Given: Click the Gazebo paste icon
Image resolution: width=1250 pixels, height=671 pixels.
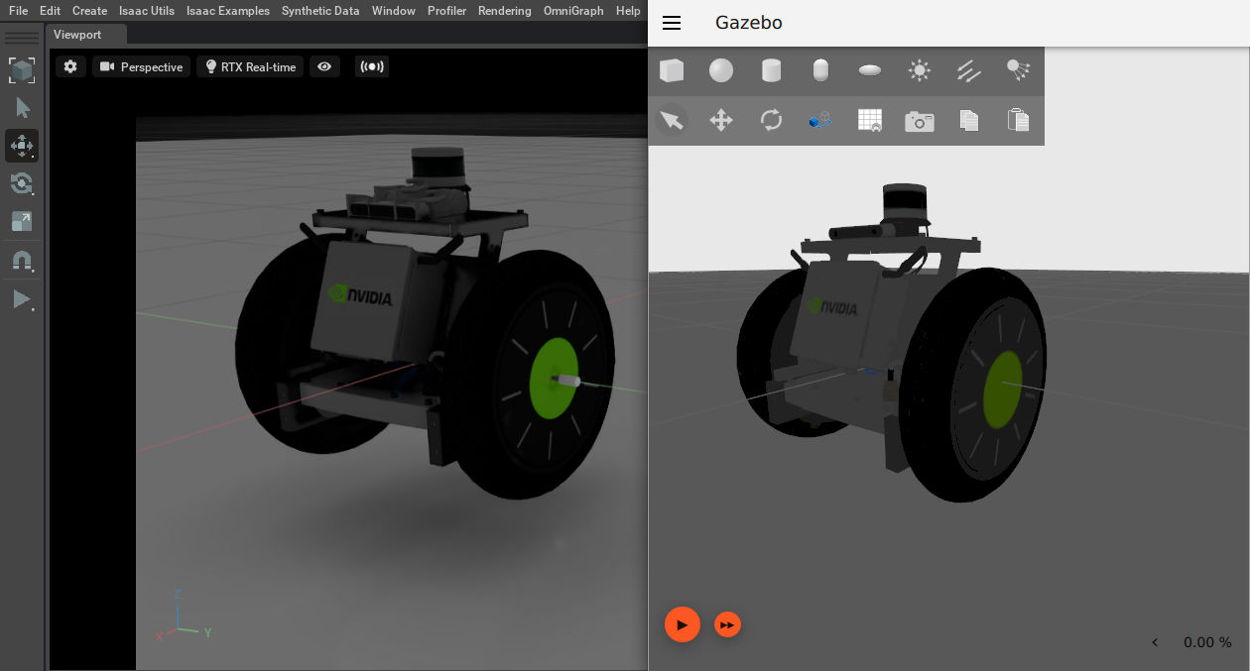Looking at the screenshot, I should [1018, 120].
